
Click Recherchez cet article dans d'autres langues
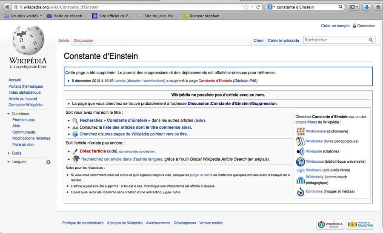[122, 159]
